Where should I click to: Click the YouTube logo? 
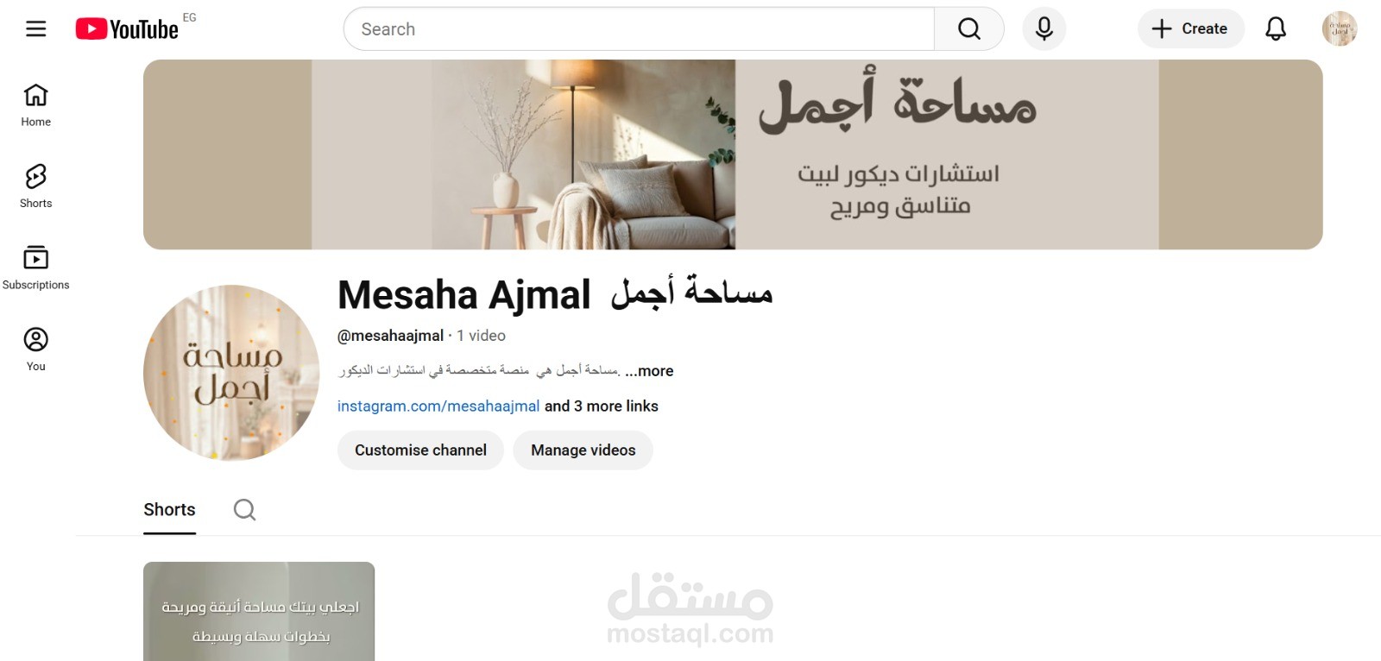[x=127, y=29]
